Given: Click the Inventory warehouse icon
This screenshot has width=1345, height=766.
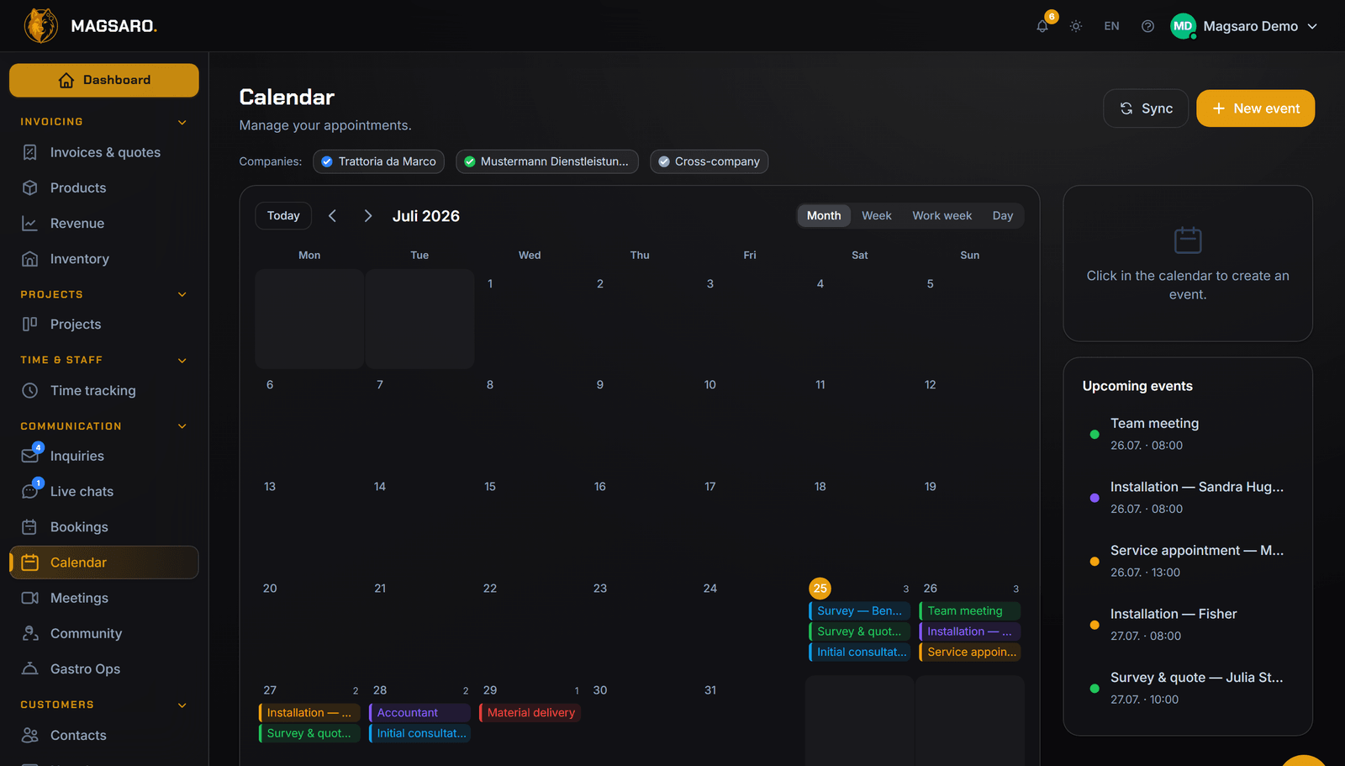Looking at the screenshot, I should [30, 259].
